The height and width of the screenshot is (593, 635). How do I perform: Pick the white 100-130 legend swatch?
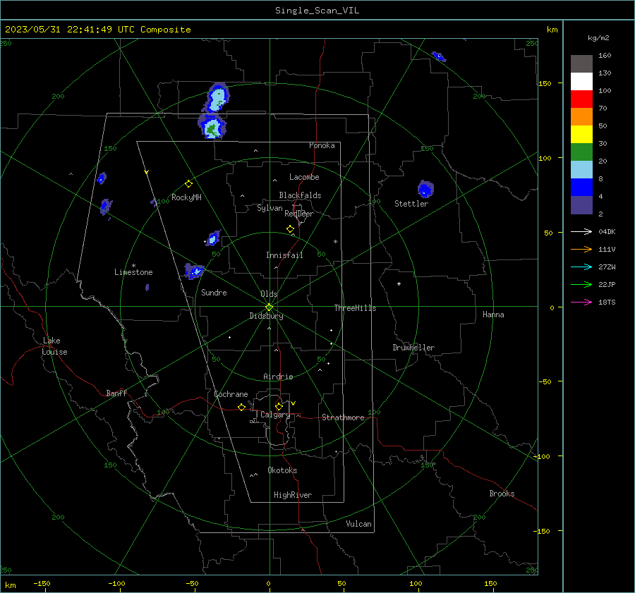(581, 82)
